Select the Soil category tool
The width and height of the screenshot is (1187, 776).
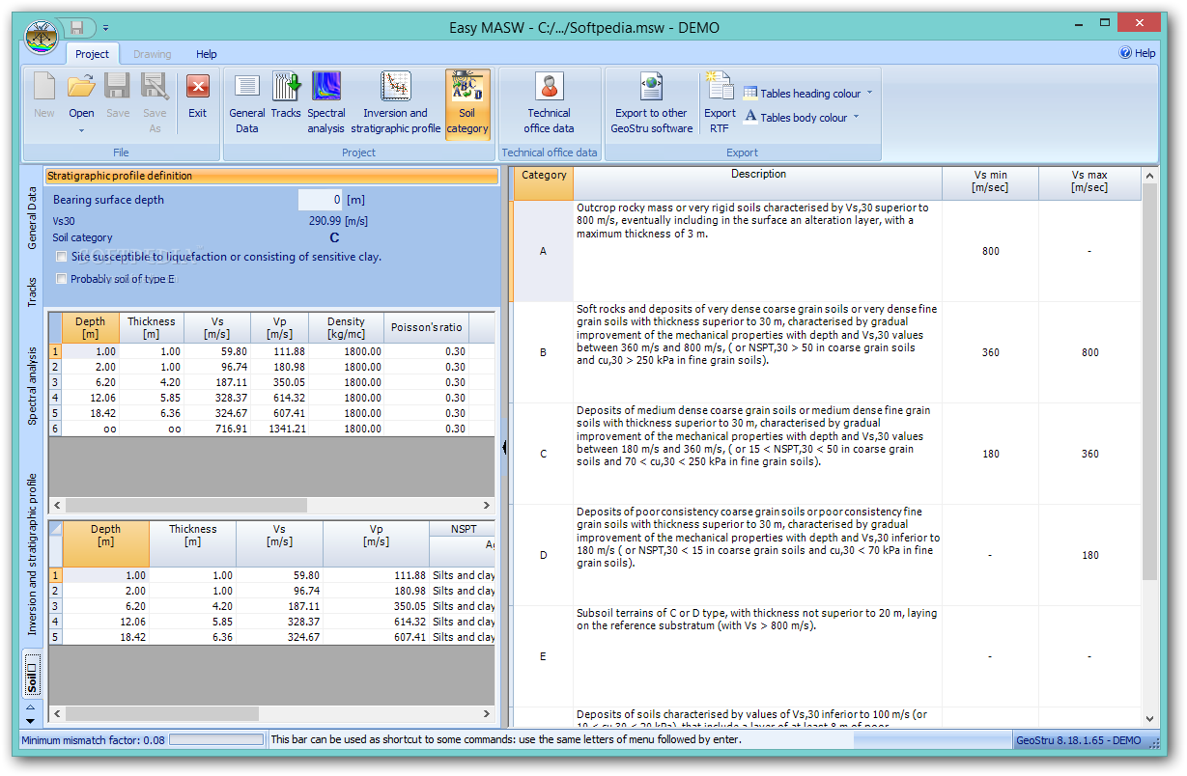pos(467,103)
